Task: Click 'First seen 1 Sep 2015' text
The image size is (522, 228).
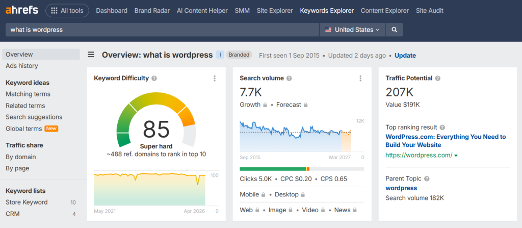Action: 289,56
